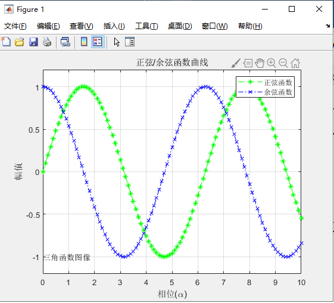Click the Link Plot toolbar icon
This screenshot has height=303, width=334.
(65, 42)
